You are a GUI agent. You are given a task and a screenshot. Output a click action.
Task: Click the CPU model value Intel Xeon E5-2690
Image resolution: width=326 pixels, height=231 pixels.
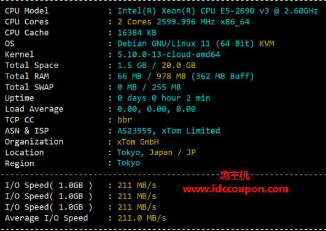click(x=217, y=11)
